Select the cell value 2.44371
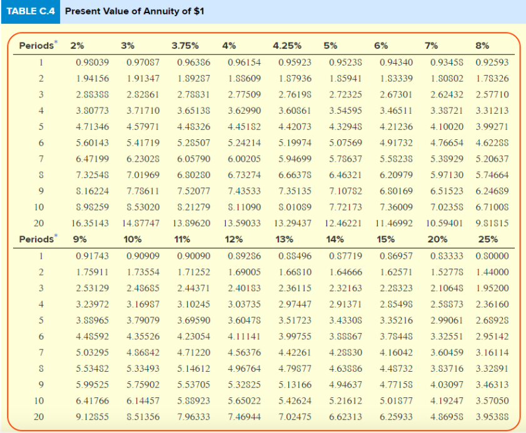This screenshot has width=526, height=433. (193, 288)
